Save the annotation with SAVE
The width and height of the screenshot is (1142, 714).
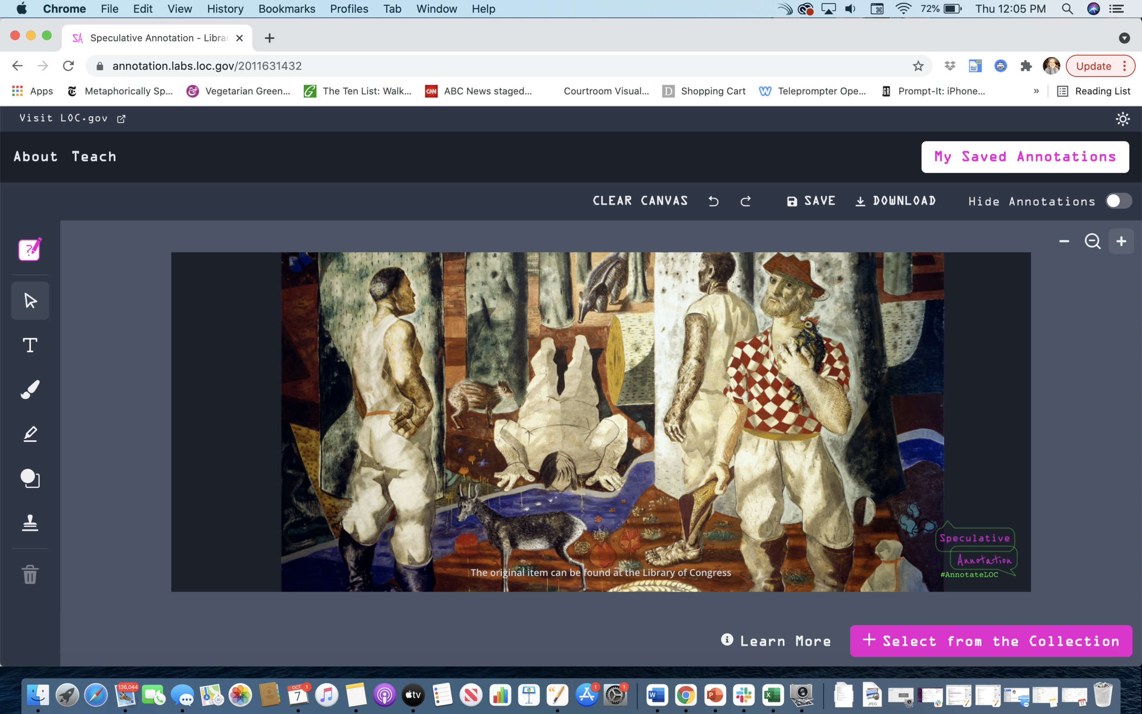coord(811,201)
